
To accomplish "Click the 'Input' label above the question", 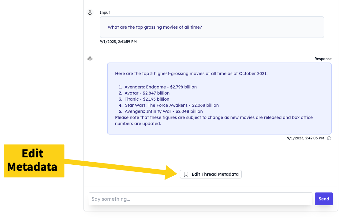I will [x=105, y=13].
